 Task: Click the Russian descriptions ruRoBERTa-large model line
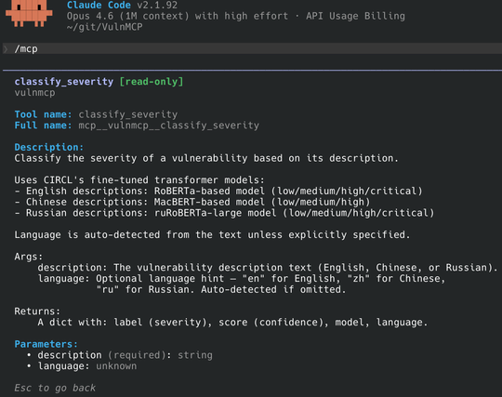pyautogui.click(x=224, y=213)
